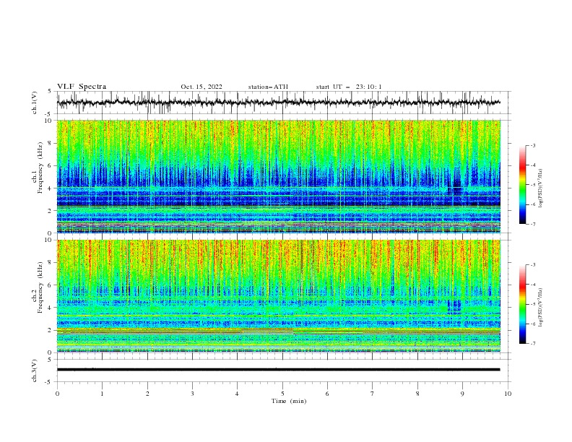Click the '9' tick on time axis
This screenshot has width=572, height=442.
tap(462, 394)
